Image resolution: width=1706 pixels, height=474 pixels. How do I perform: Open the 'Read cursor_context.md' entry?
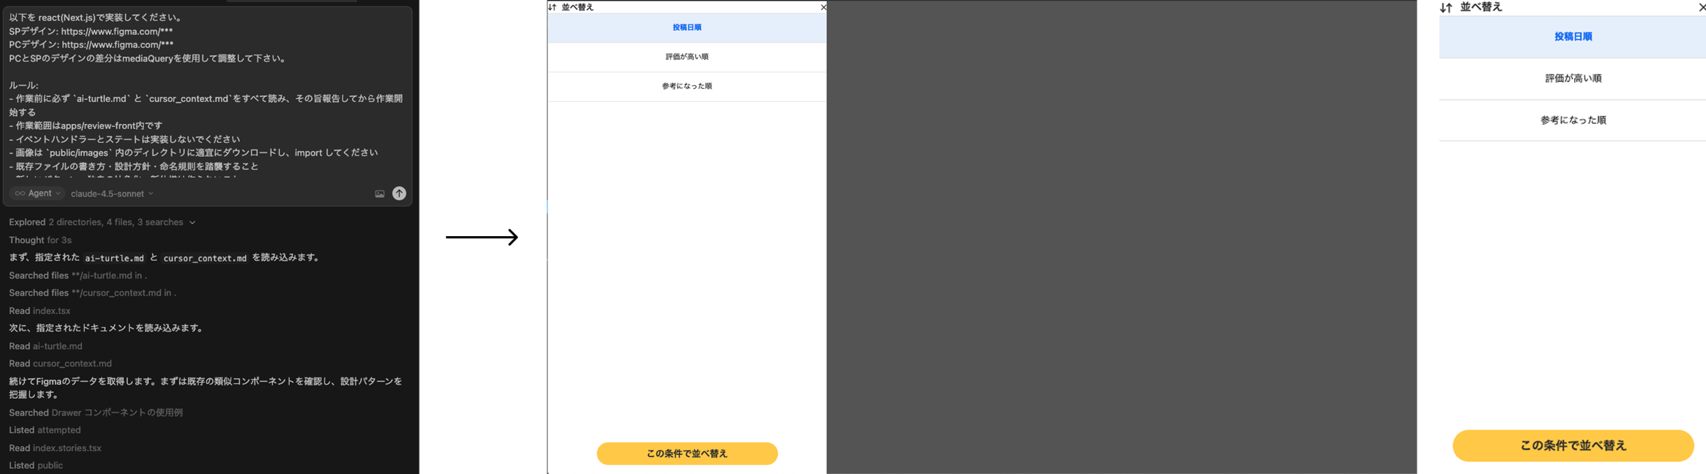tap(60, 364)
